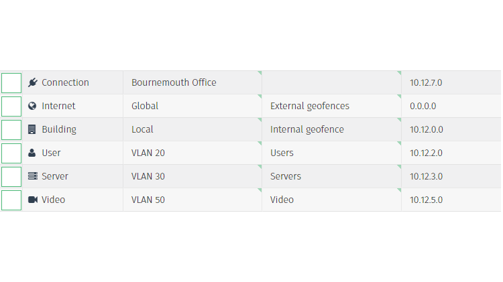The height and width of the screenshot is (282, 503).
Task: Select the Server row checkbox
Action: (x=11, y=177)
